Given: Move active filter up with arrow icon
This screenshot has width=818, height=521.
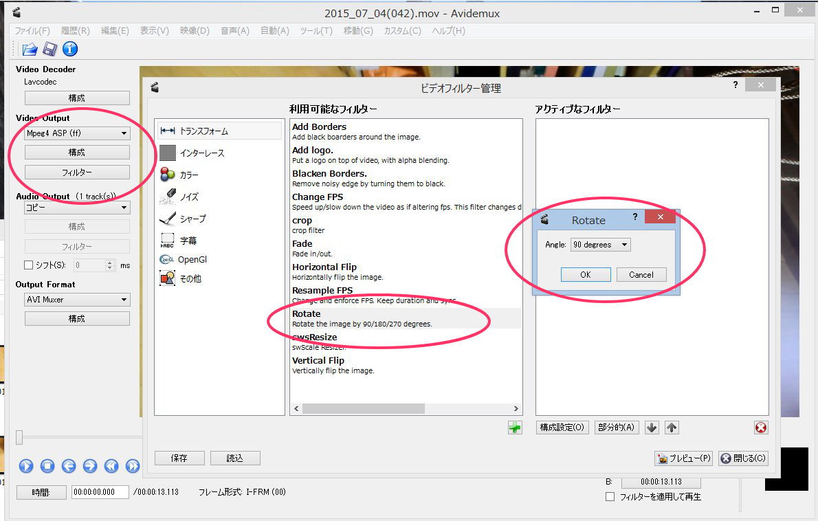Looking at the screenshot, I should 672,428.
